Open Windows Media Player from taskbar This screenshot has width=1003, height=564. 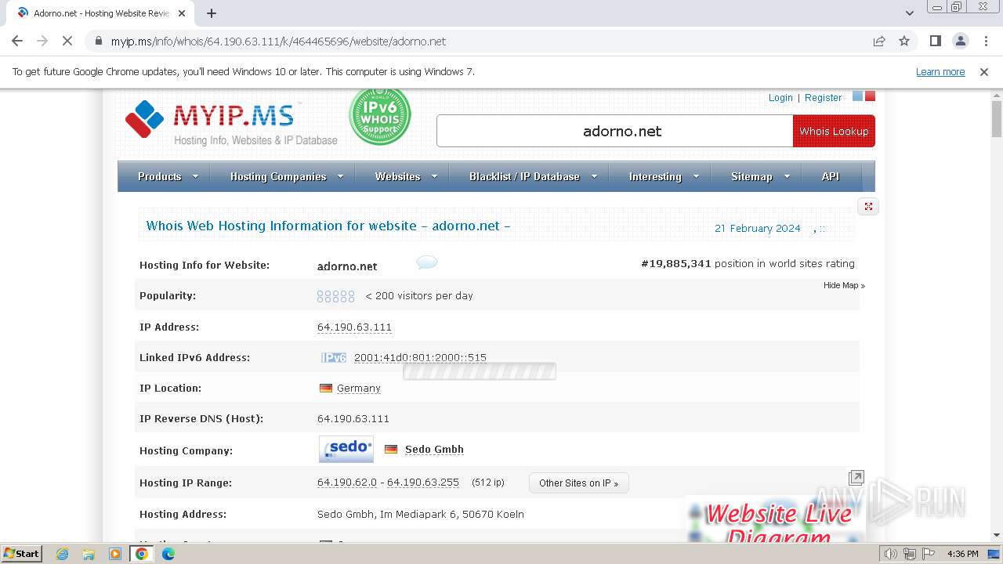115,554
